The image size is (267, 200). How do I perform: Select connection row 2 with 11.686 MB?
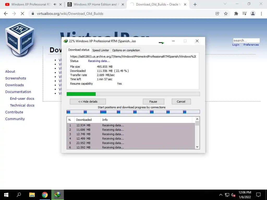click(131, 130)
